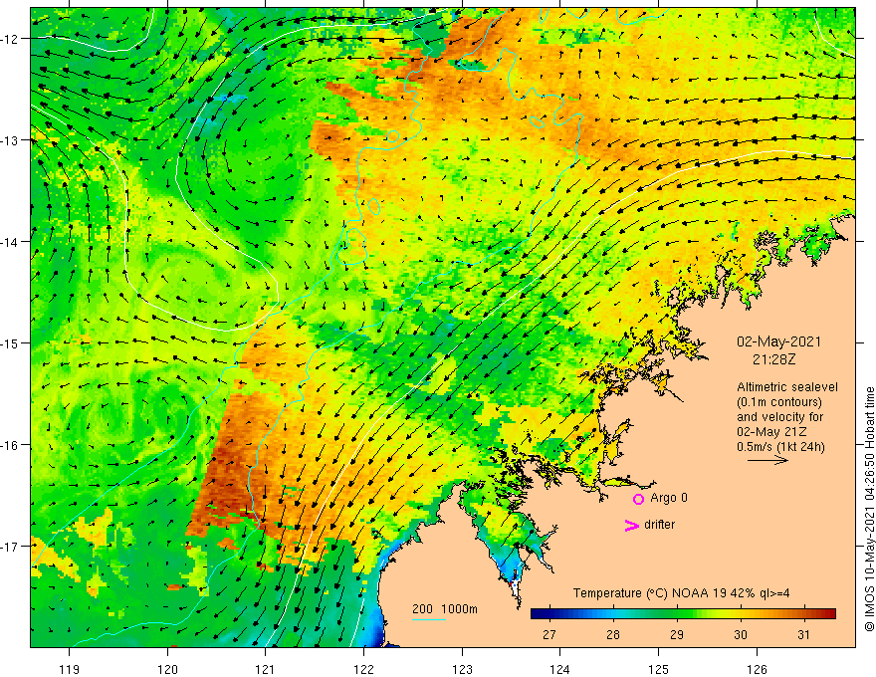Viewport: 876px width, 677px height.
Task: Click the latitude -17 axis label
Action: pyautogui.click(x=10, y=547)
